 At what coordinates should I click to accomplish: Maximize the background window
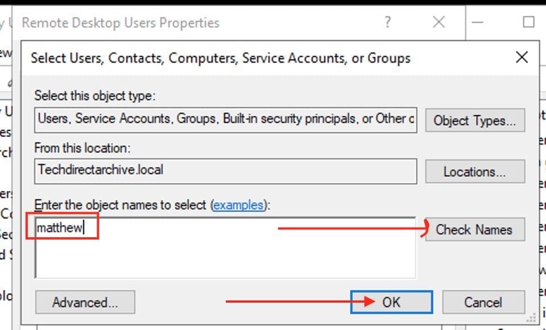[528, 23]
